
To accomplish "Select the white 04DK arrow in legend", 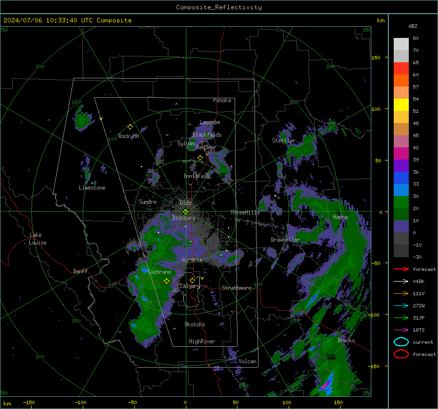I will coord(401,282).
